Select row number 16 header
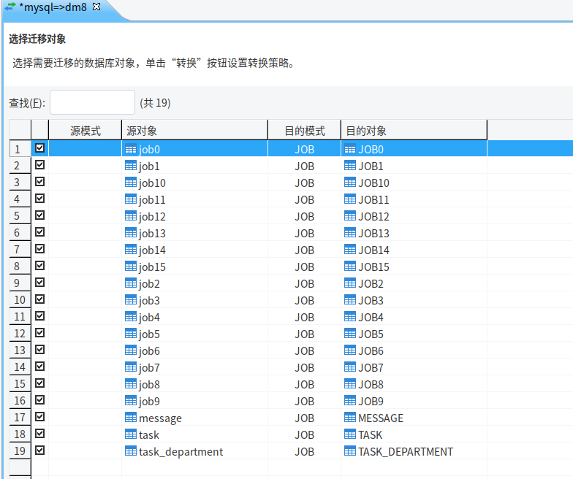 point(20,400)
